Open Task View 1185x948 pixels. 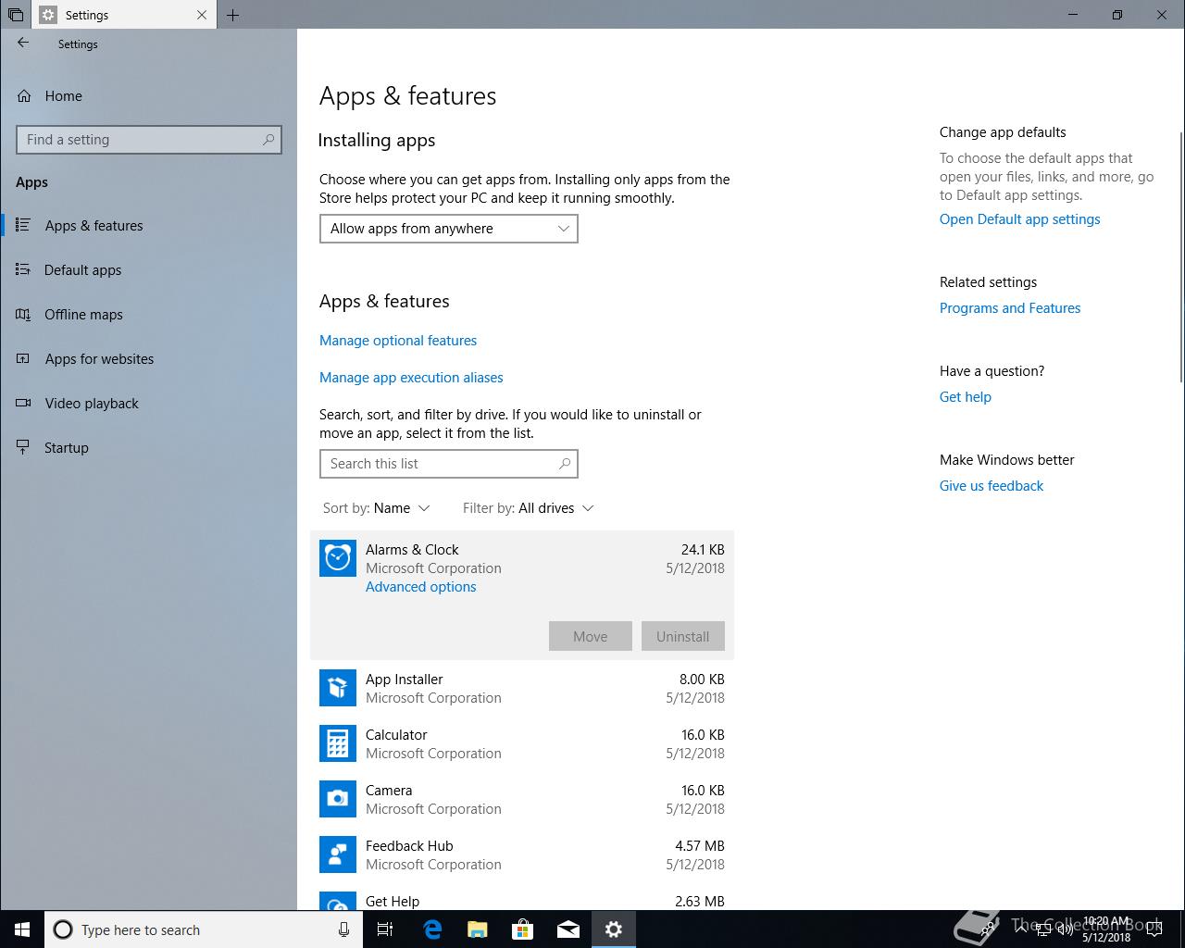point(385,929)
